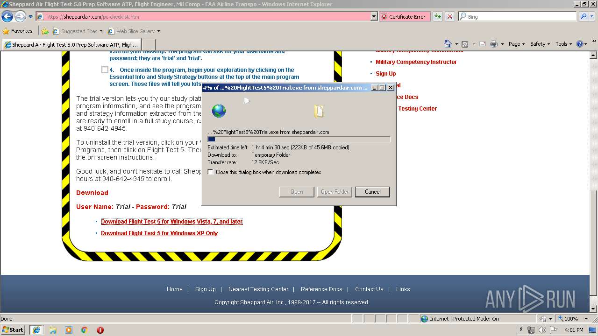Open the Contact Us footer link
This screenshot has height=336, width=598.
pos(369,289)
